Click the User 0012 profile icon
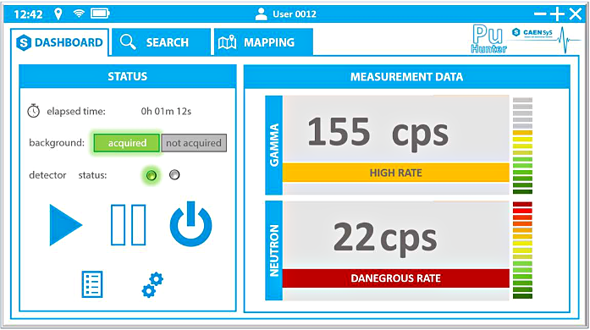 [261, 14]
